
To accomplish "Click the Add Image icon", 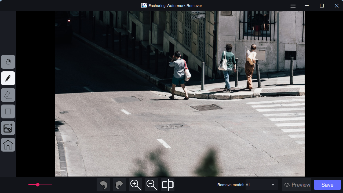I will pyautogui.click(x=8, y=128).
